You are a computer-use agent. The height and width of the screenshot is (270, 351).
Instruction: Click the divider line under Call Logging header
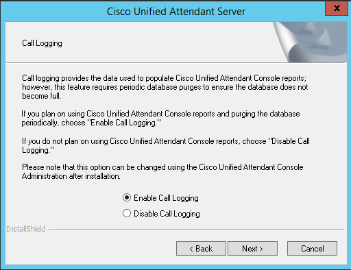[146, 62]
